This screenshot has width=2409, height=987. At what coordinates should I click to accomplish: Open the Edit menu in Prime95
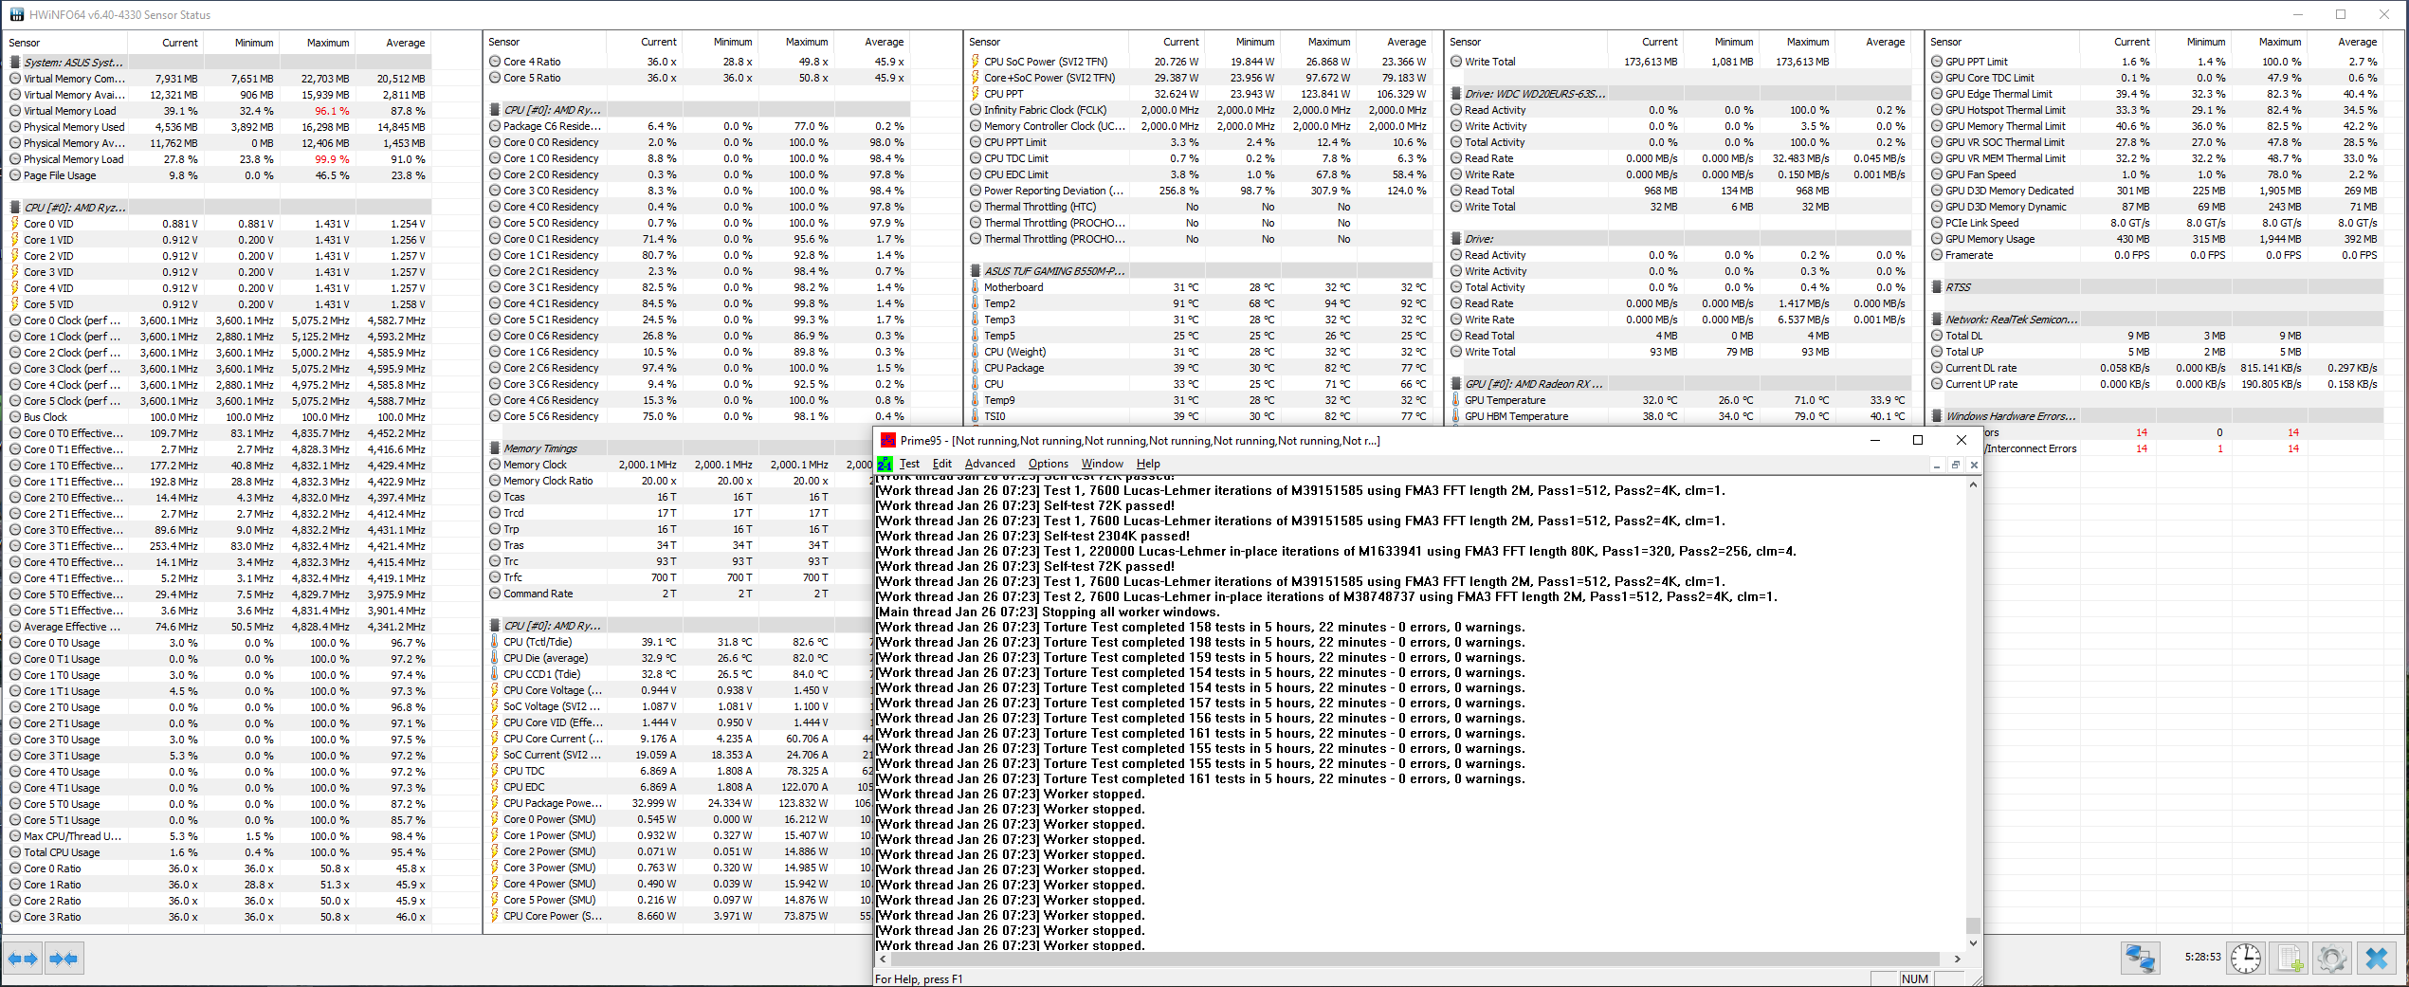941,464
